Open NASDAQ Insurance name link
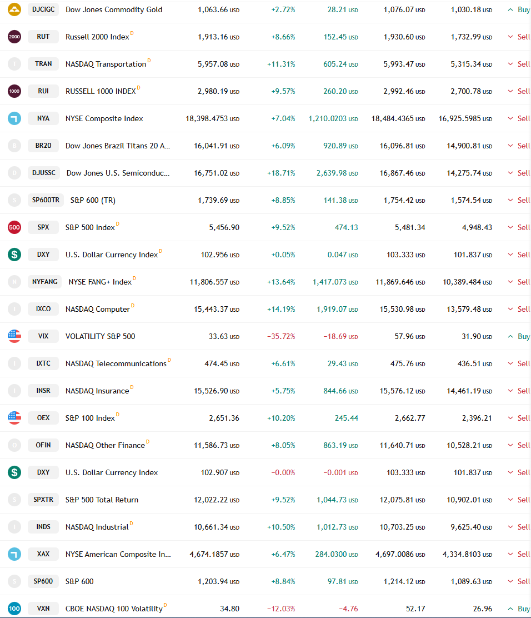 (97, 390)
